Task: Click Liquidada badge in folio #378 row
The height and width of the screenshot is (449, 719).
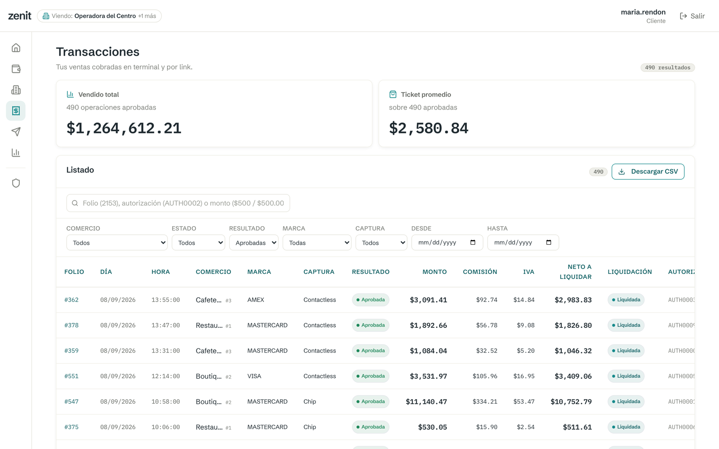Action: click(x=626, y=325)
